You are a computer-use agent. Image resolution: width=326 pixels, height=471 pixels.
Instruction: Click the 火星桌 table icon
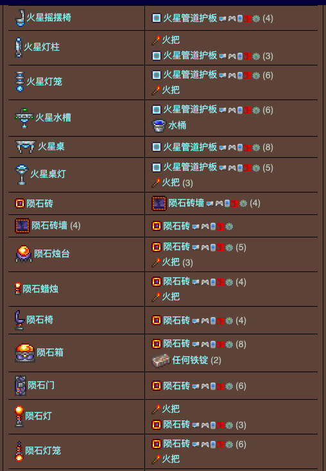[26, 146]
